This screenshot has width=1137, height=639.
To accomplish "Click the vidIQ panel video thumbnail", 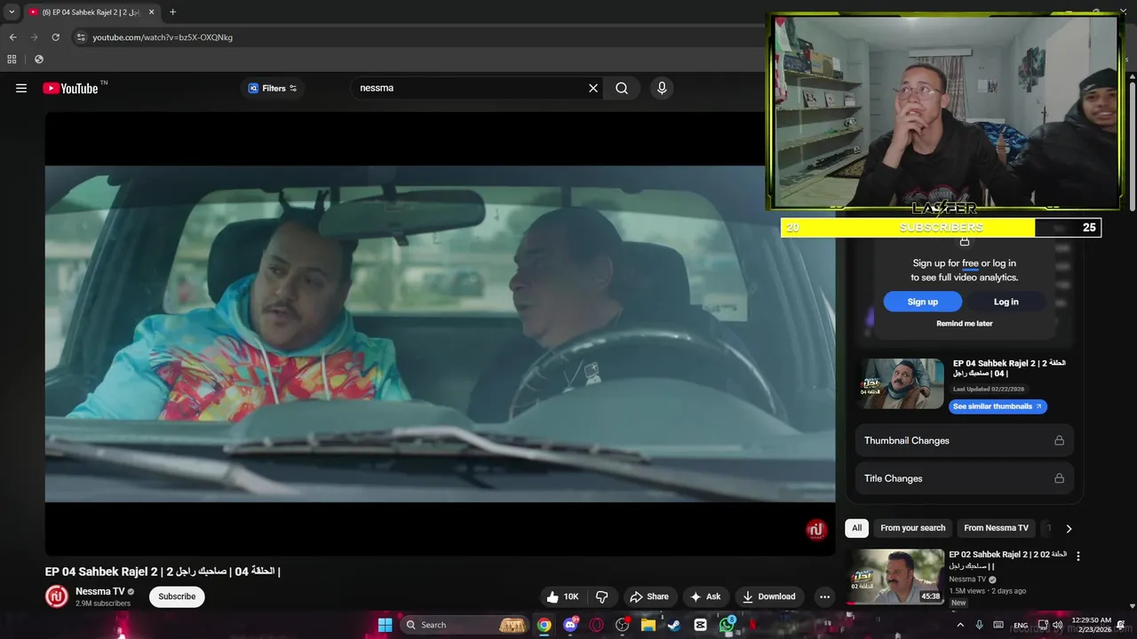I will click(901, 383).
